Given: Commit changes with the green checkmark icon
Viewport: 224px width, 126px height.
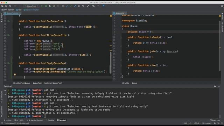Looking at the screenshot, I should tap(71, 6).
